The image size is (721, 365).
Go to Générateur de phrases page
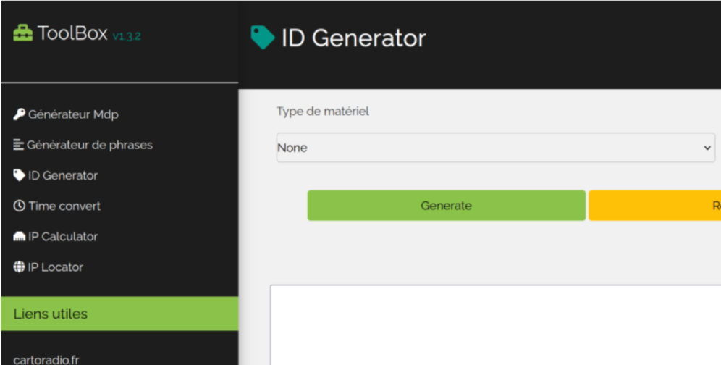[x=90, y=145]
